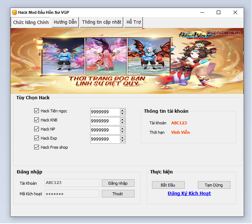The height and width of the screenshot is (224, 252).
Task: Focus the Hack Exp number field
Action: tap(105, 139)
